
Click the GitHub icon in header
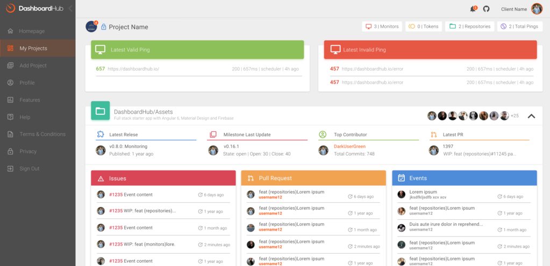486,9
